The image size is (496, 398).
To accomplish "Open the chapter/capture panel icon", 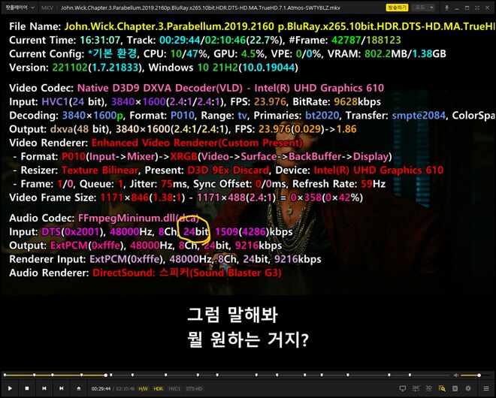I will click(455, 388).
